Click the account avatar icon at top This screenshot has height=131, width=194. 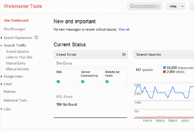132,6
